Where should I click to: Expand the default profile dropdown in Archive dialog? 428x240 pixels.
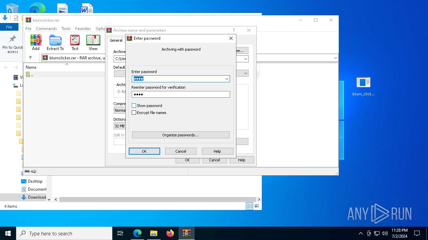point(246,73)
